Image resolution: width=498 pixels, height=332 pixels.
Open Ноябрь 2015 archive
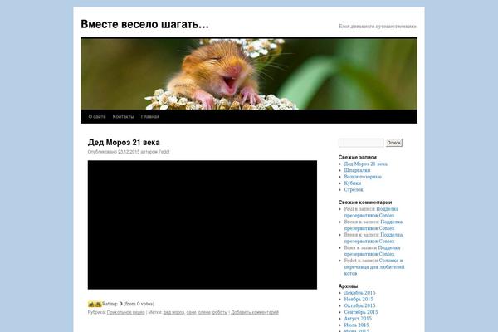click(x=359, y=300)
